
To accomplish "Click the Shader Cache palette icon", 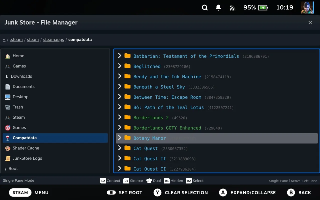I will pos(8,148).
